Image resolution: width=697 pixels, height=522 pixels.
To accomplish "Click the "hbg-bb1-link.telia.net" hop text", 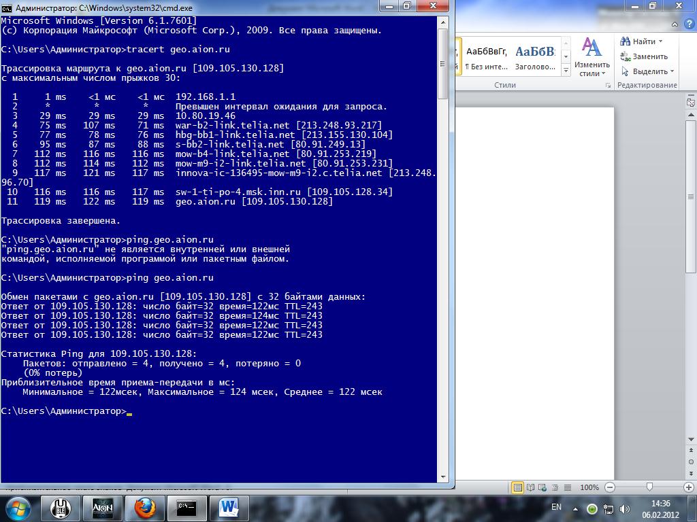I will click(235, 135).
